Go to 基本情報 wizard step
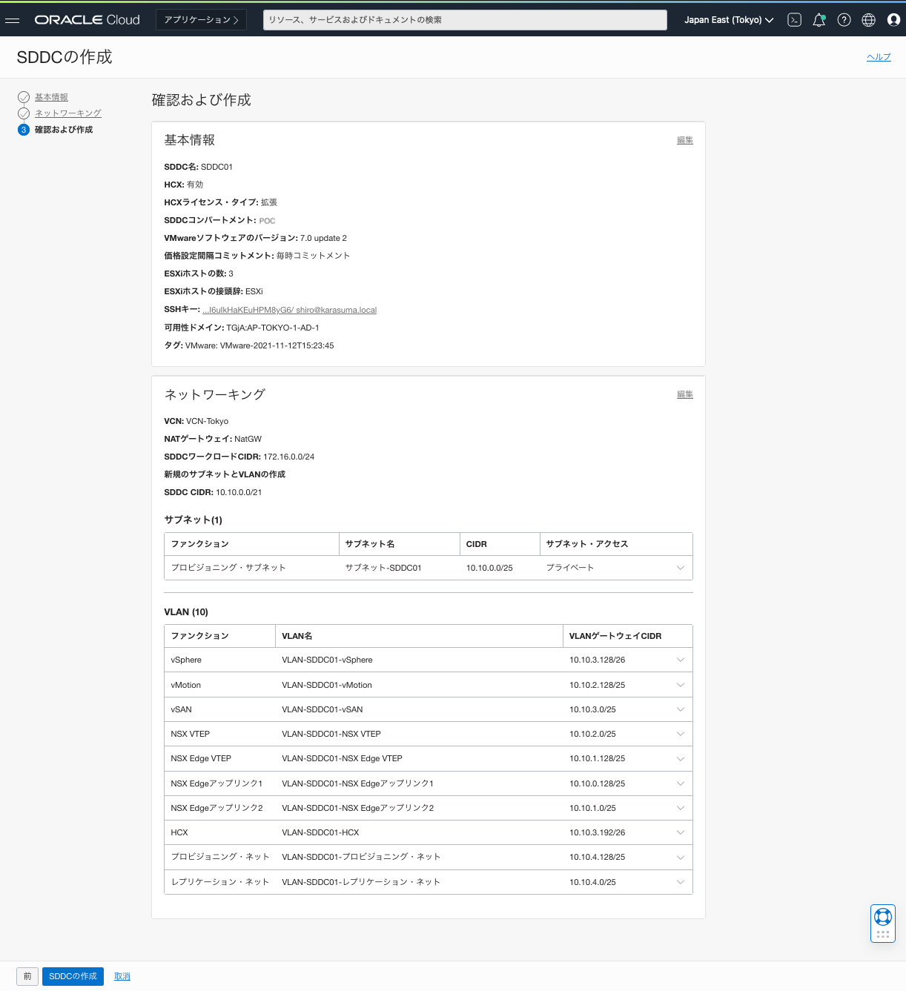The height and width of the screenshot is (991, 906). [x=51, y=97]
